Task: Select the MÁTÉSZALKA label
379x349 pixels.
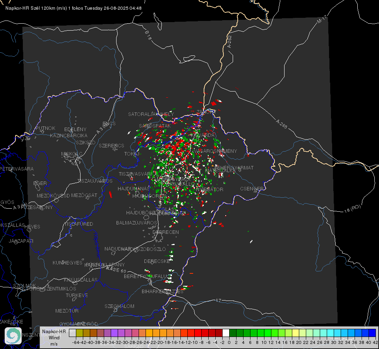Action: click(220, 171)
